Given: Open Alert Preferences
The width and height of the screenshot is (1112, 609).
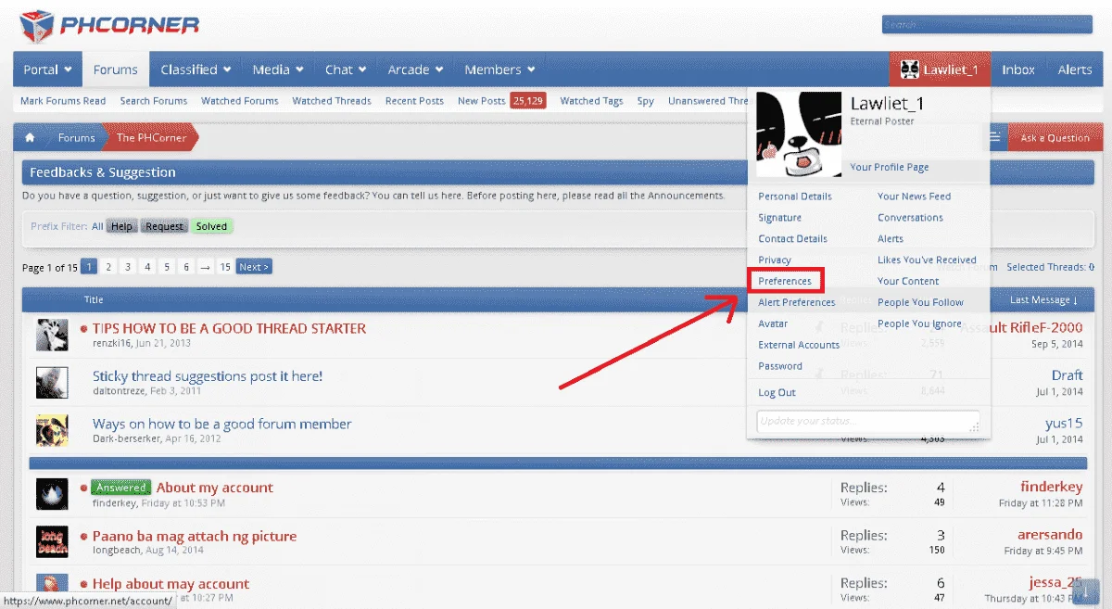Looking at the screenshot, I should [797, 302].
